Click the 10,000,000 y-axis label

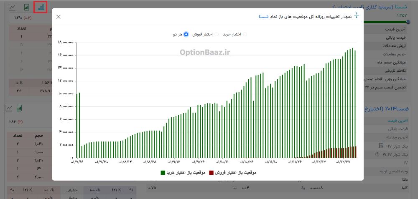tap(65, 93)
